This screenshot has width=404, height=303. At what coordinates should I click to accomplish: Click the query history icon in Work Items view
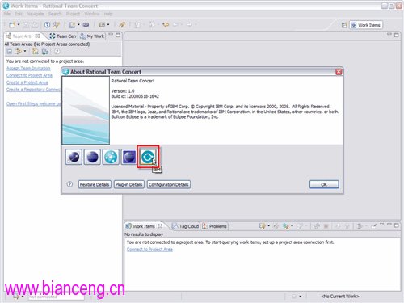262,226
